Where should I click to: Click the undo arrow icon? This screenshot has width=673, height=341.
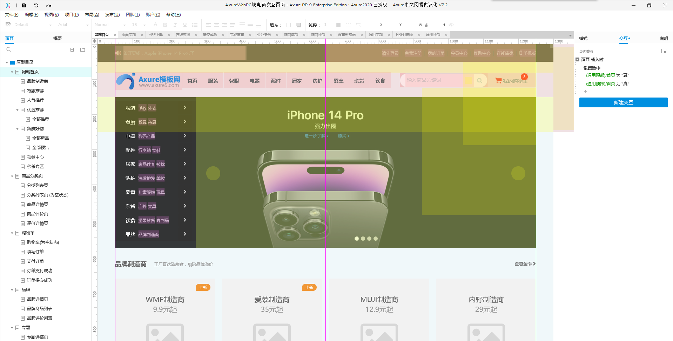pyautogui.click(x=36, y=5)
